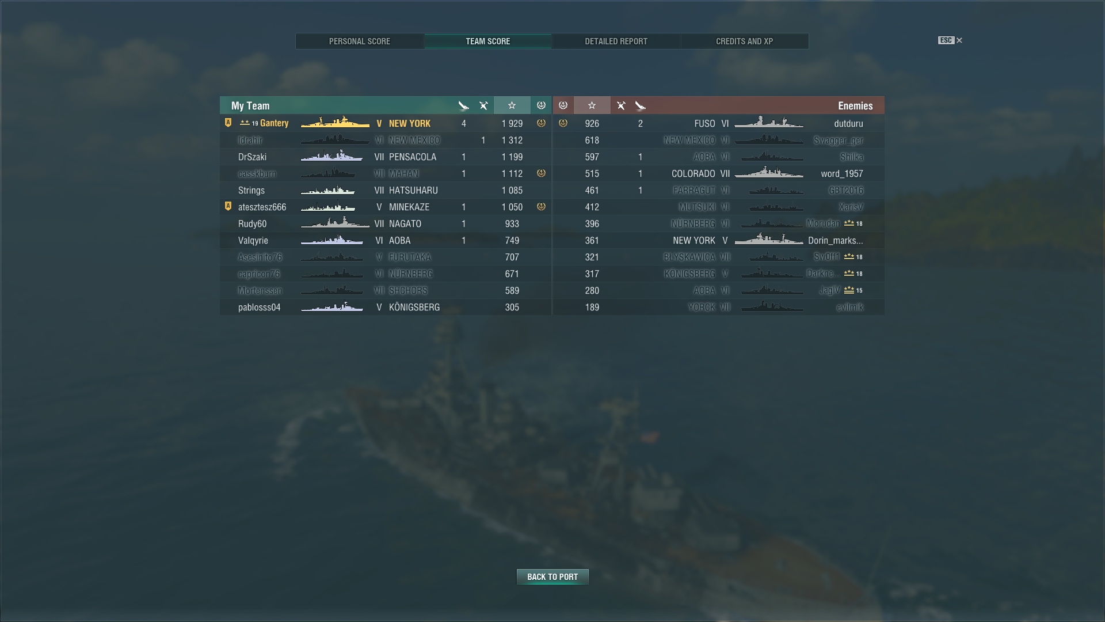Open the Personal Score tab
This screenshot has width=1105, height=622.
coord(360,41)
